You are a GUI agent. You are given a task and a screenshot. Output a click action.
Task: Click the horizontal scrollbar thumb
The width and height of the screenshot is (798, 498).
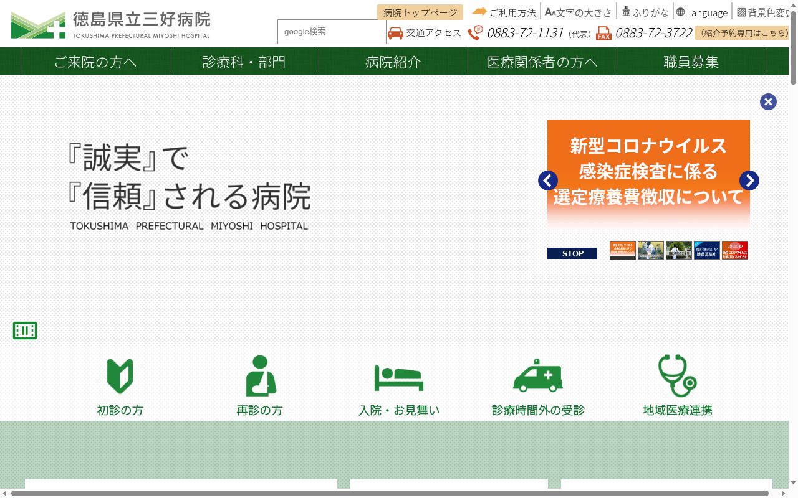390,493
